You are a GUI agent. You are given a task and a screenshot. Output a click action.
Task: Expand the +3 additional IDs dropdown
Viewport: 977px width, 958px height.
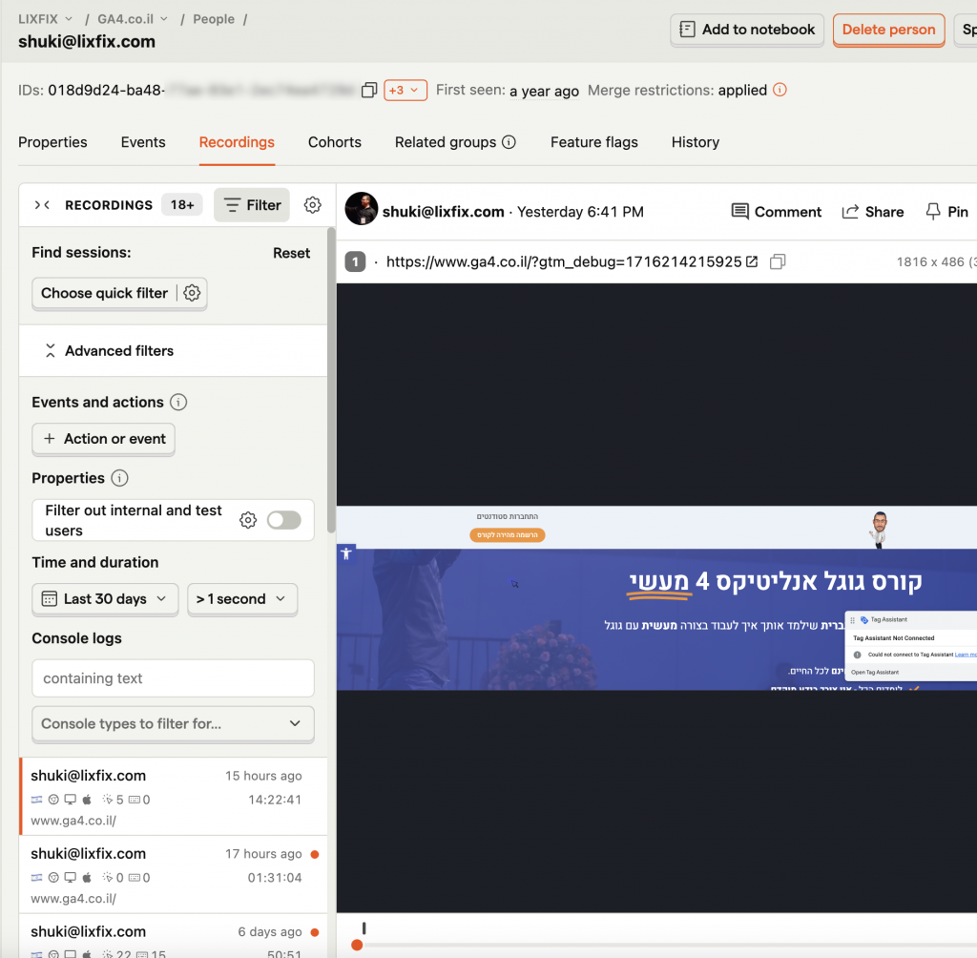point(405,91)
